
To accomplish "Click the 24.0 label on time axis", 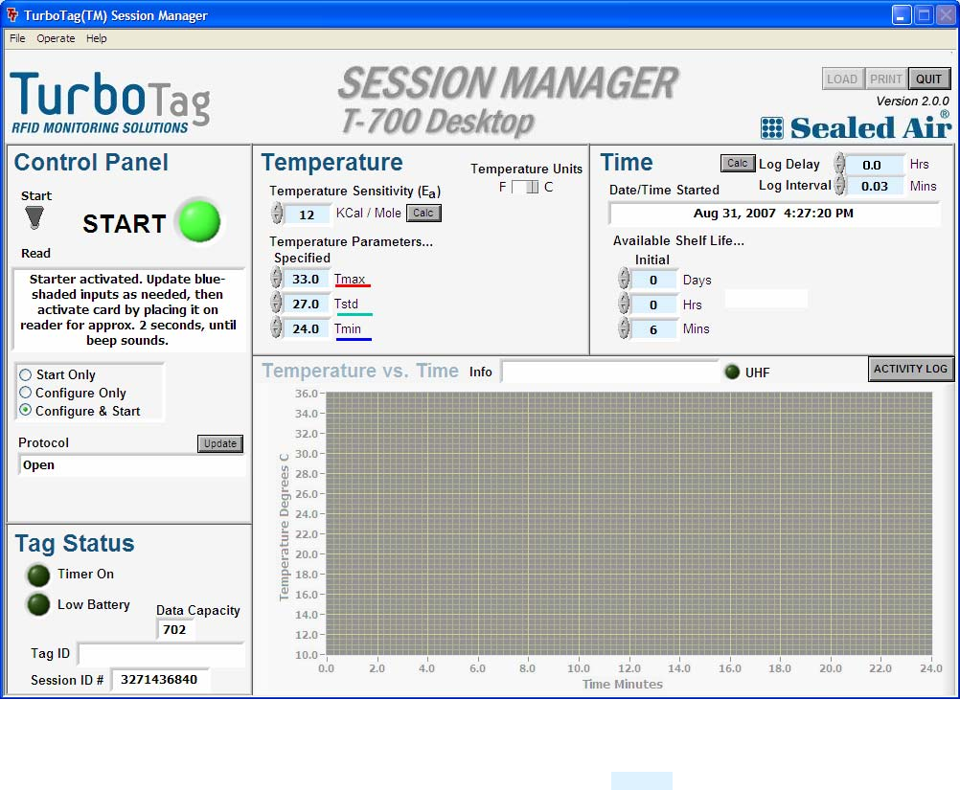I will point(931,668).
